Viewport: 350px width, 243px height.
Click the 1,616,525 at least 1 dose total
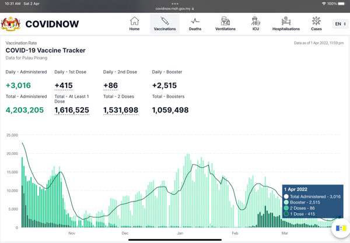coord(72,110)
